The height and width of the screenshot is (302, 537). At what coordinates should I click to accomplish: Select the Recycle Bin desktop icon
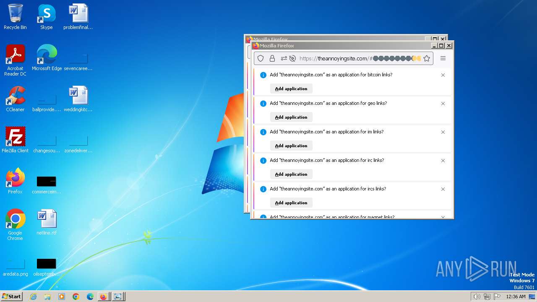pos(15,17)
